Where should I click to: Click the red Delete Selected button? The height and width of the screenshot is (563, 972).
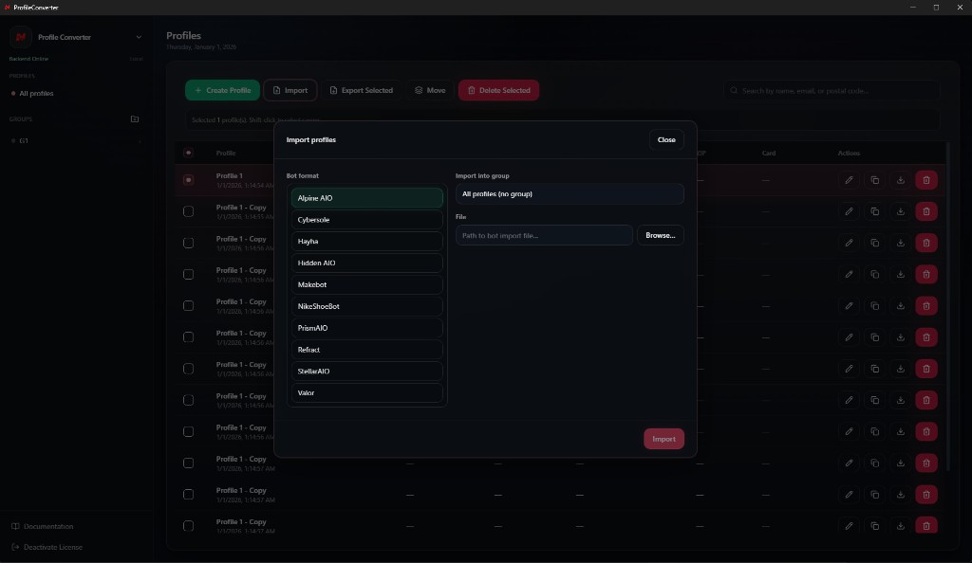tap(499, 90)
